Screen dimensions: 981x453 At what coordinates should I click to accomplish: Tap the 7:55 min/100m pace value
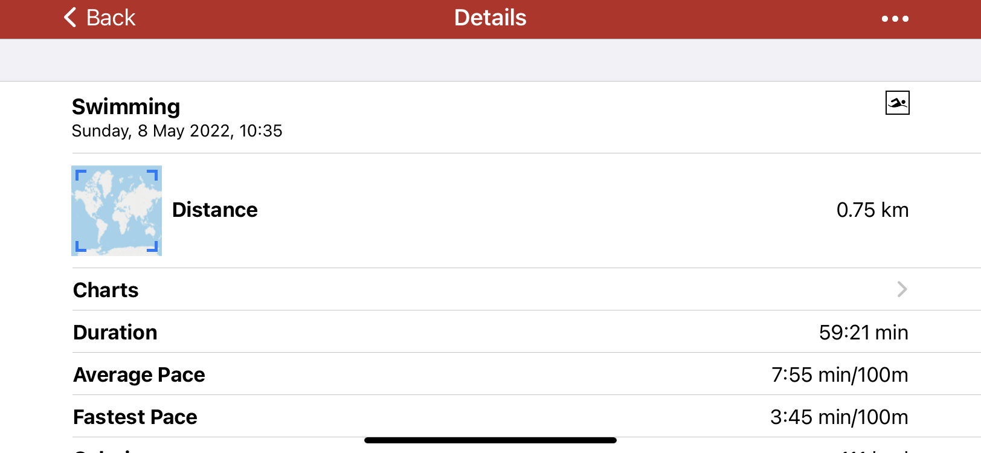point(839,374)
